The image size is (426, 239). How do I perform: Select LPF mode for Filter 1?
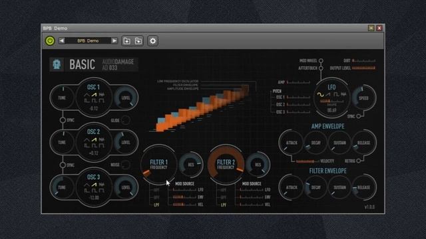[157, 205]
